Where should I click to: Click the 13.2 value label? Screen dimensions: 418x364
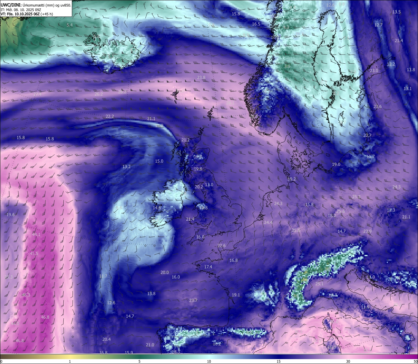pos(126,166)
